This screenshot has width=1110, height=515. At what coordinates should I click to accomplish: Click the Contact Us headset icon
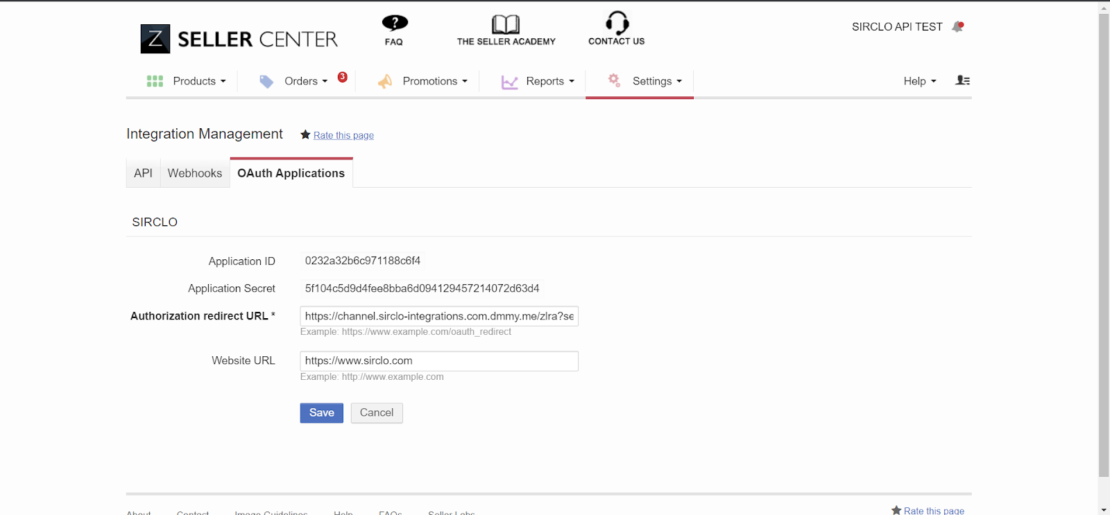click(x=617, y=22)
